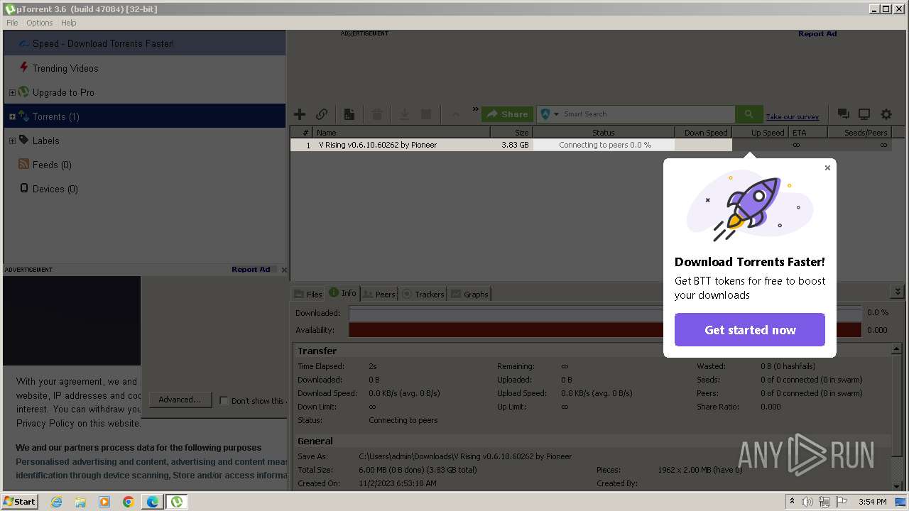This screenshot has height=511, width=909.
Task: Click the Name column header
Action: tap(401, 133)
